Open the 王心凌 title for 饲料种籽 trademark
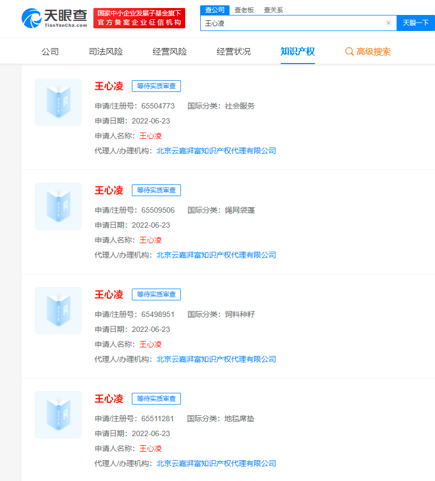 109,294
